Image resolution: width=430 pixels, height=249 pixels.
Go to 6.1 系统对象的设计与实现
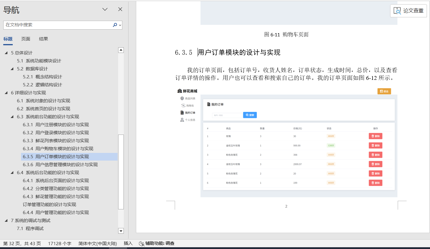coord(44,101)
